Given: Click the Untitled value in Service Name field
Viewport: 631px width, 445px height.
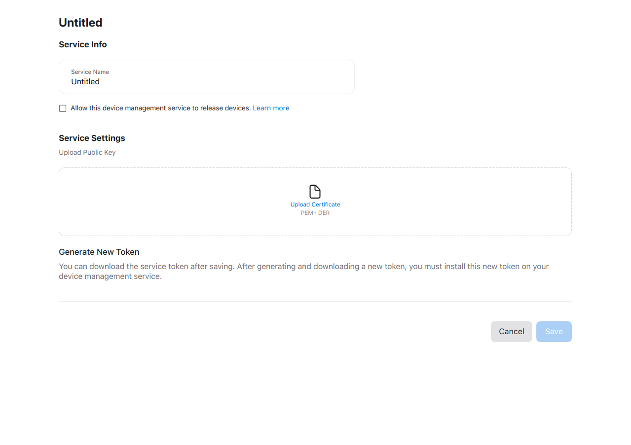Looking at the screenshot, I should (x=85, y=82).
